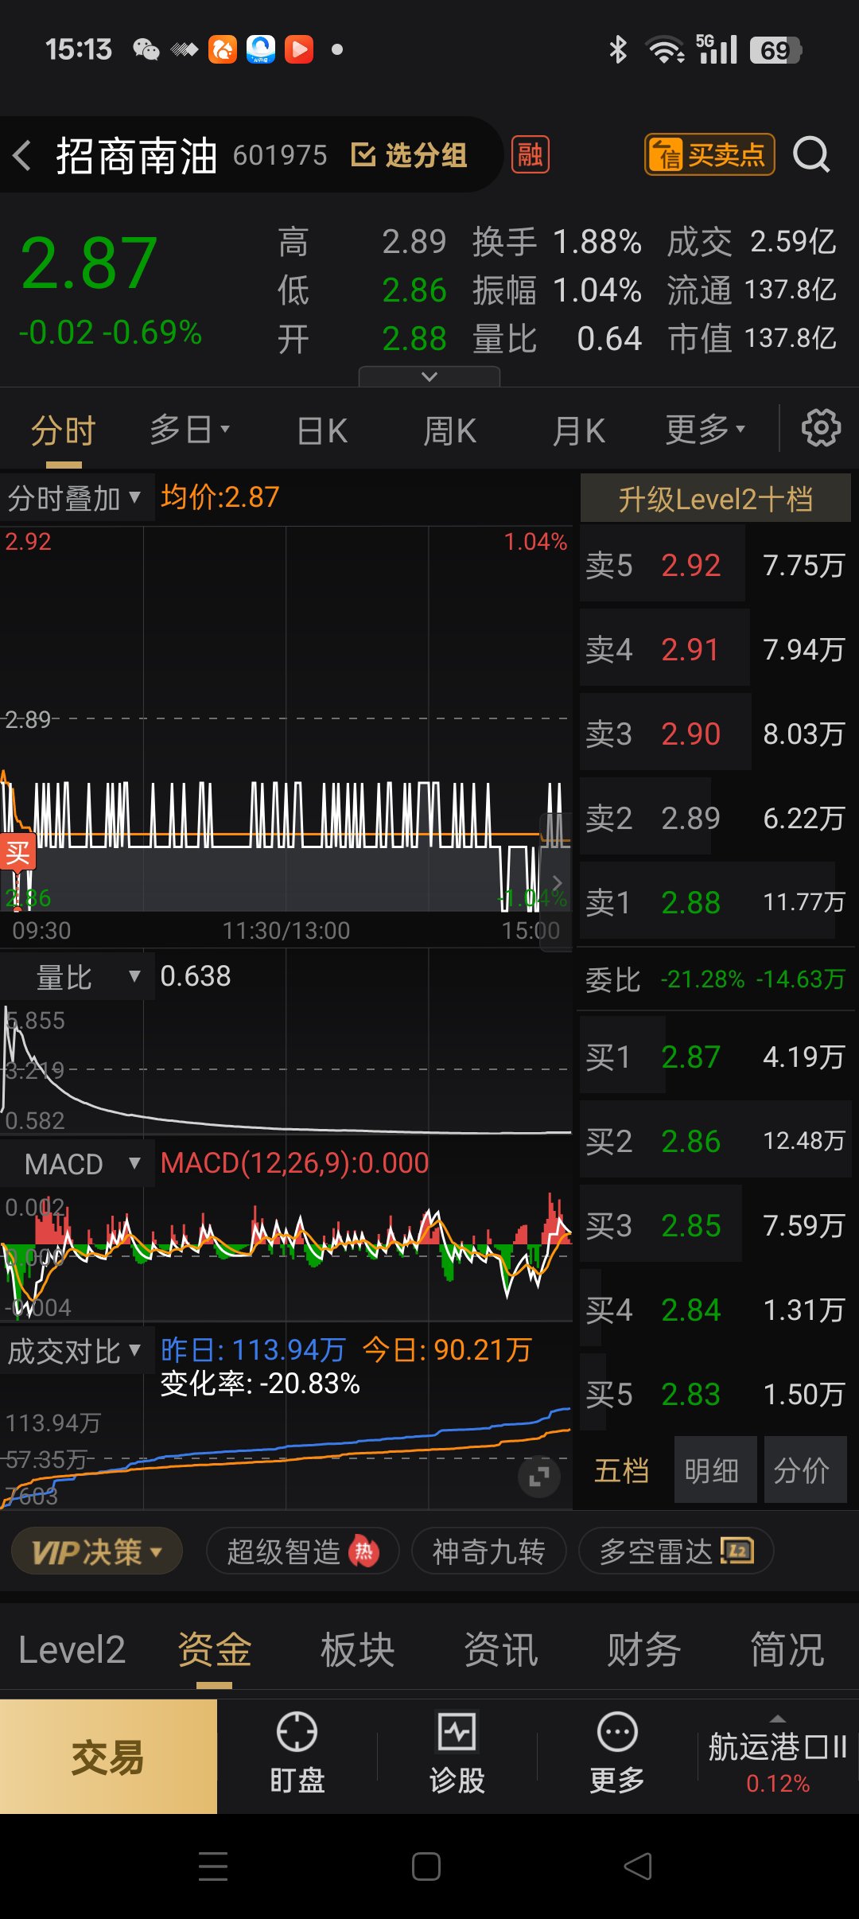859x1919 pixels.
Task: Tap the 交易 trade button
Action: point(108,1757)
